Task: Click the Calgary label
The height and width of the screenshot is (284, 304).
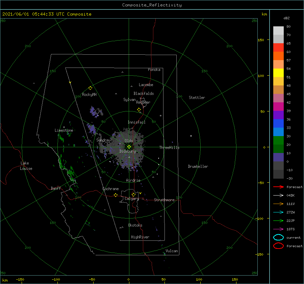Action: click(132, 199)
